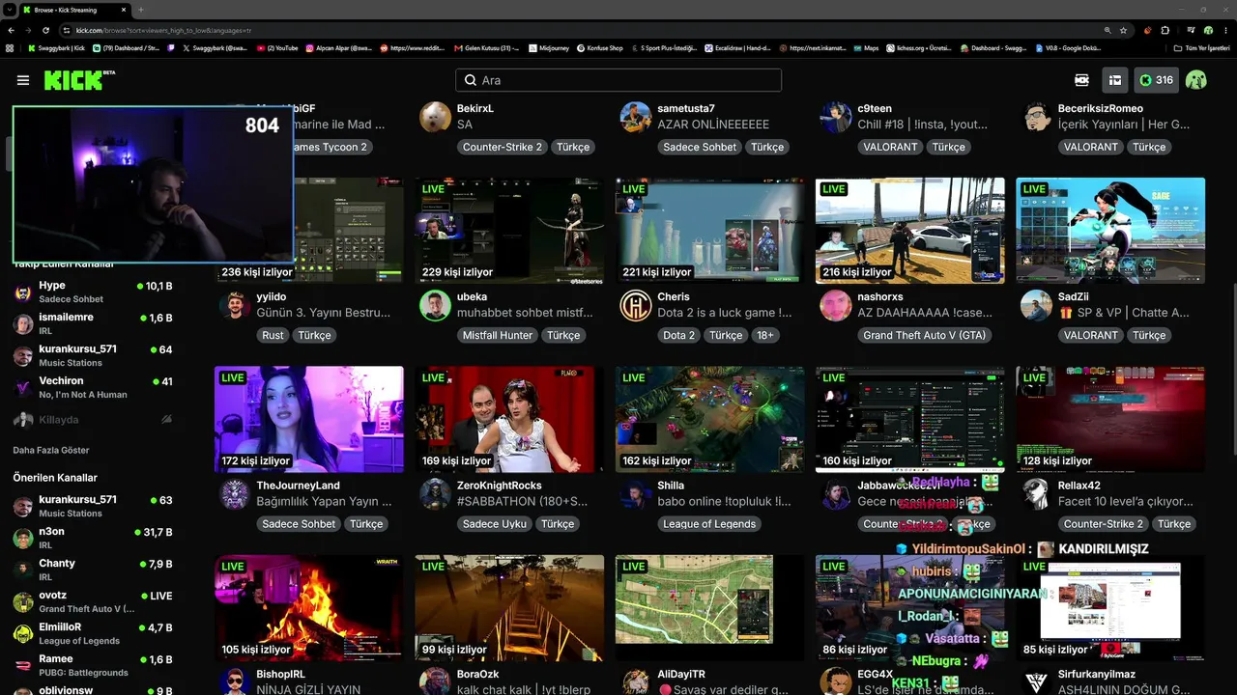
Task: Click the kick.com address bar
Action: point(580,30)
